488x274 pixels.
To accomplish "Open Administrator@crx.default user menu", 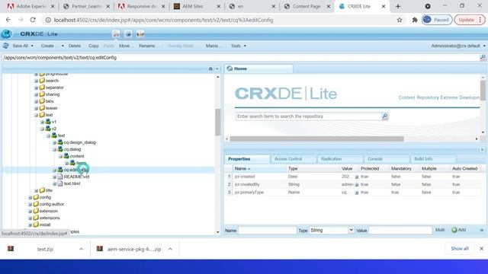I will (x=457, y=46).
